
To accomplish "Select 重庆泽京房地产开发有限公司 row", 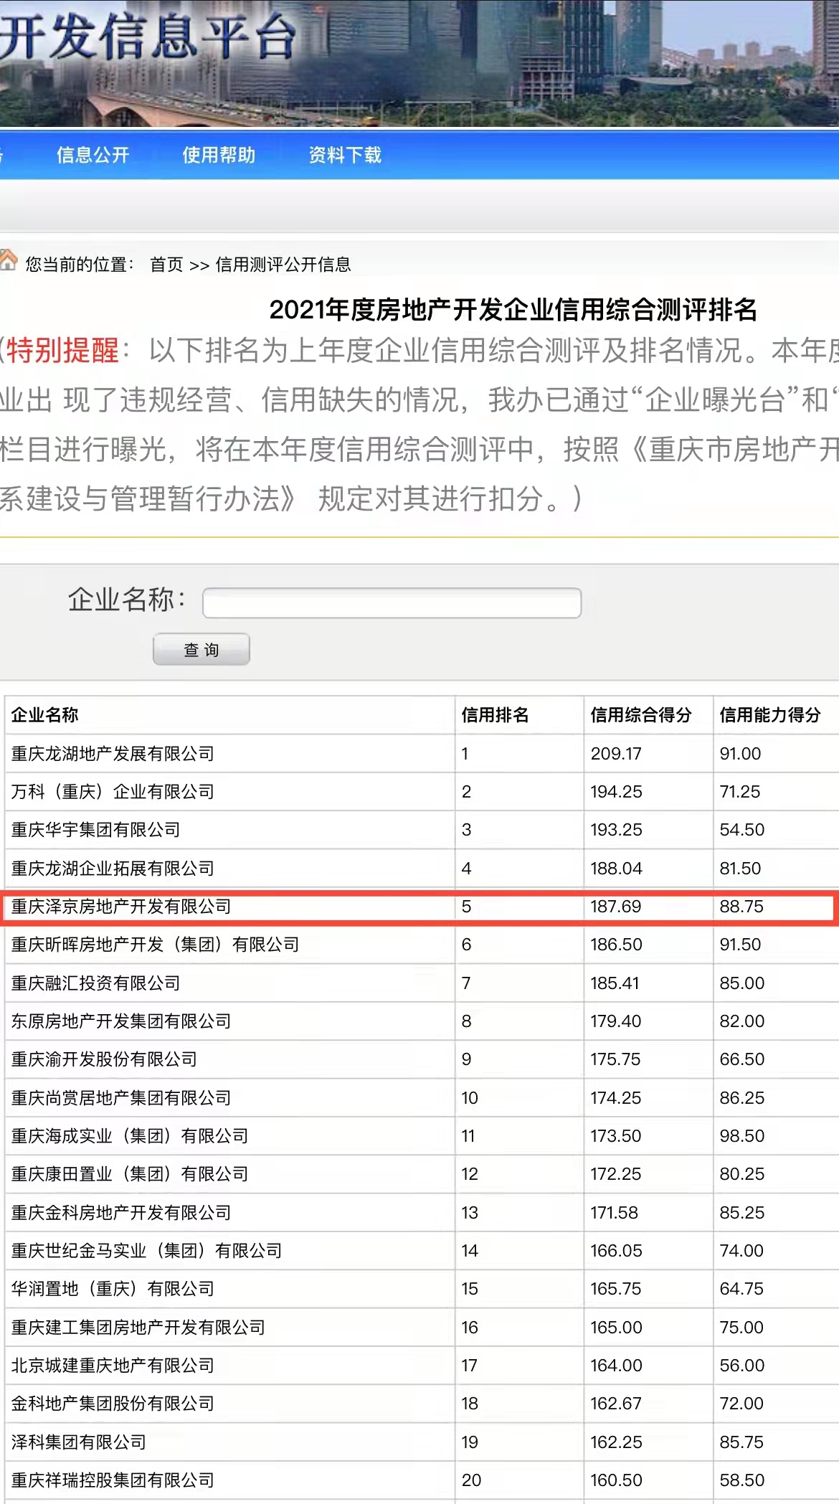I will [422, 907].
